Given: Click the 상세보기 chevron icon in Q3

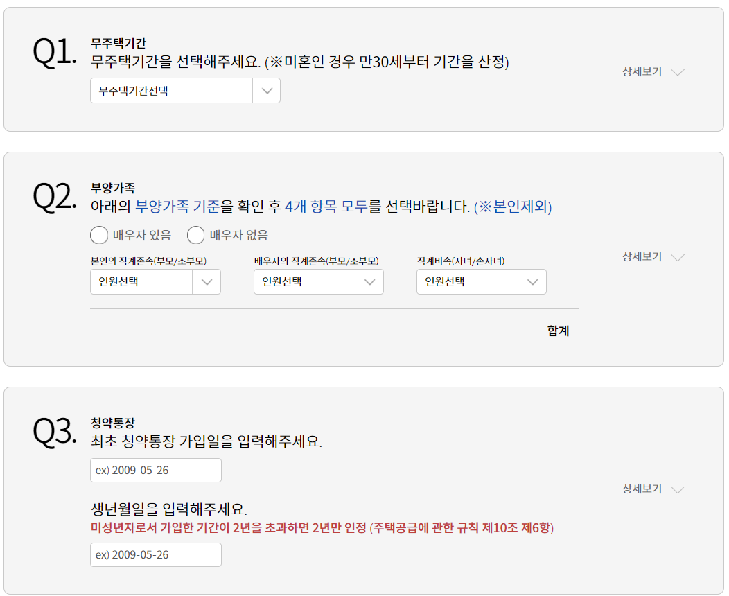Looking at the screenshot, I should pos(678,489).
